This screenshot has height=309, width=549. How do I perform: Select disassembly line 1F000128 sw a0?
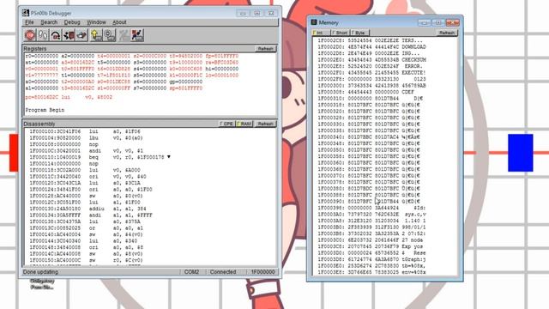click(x=86, y=196)
